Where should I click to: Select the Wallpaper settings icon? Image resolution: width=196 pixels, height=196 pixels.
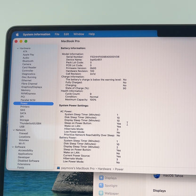101,193
